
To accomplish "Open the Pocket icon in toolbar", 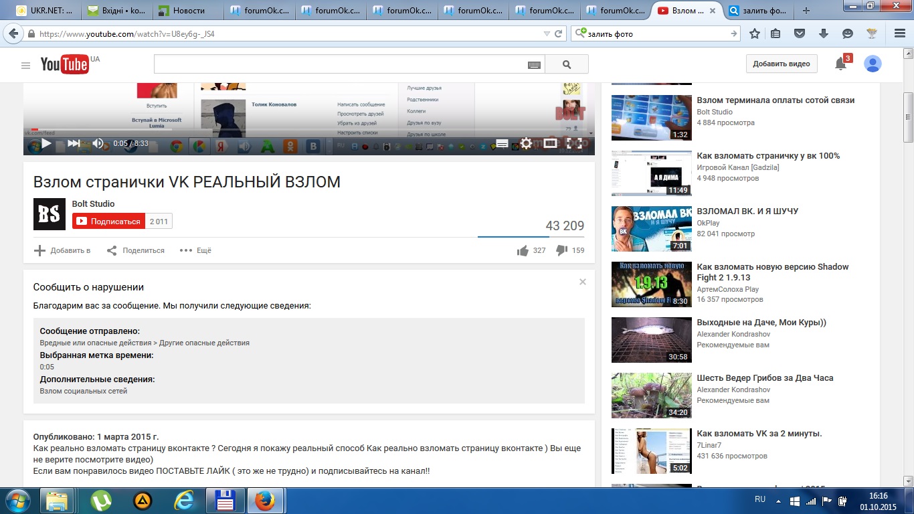I will 800,33.
